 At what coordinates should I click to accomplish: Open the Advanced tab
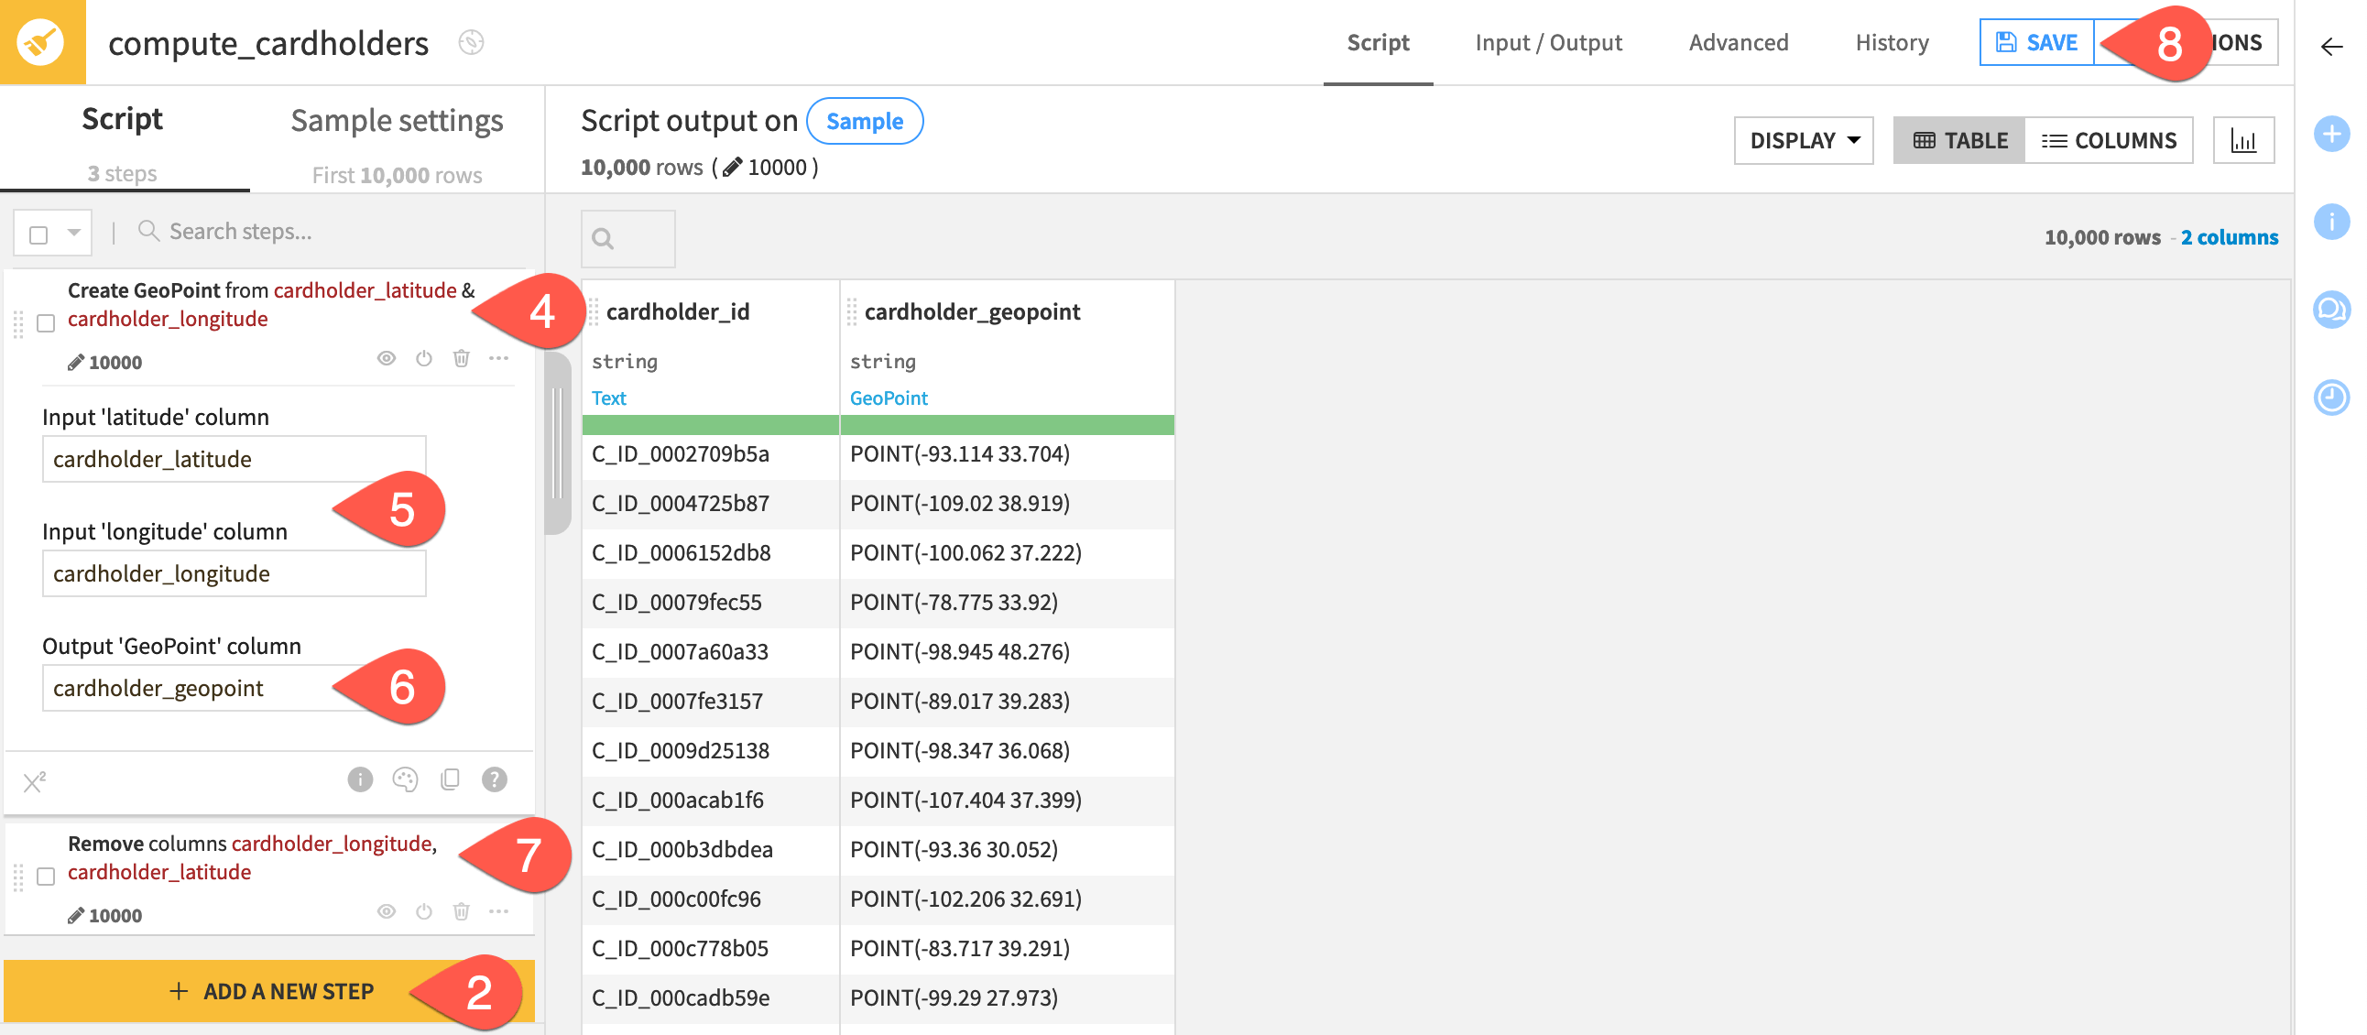pyautogui.click(x=1739, y=42)
